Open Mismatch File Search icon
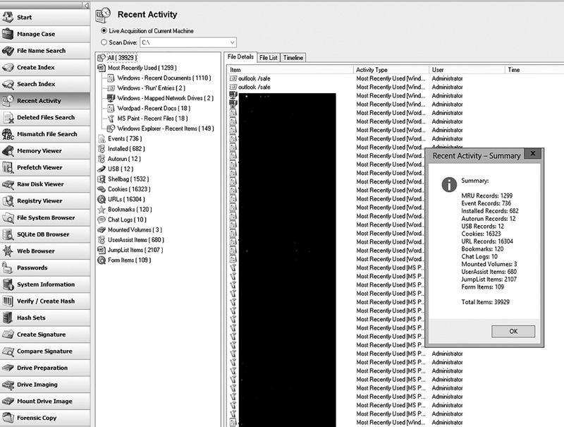Viewport: 564px width, 427px height. [8, 134]
